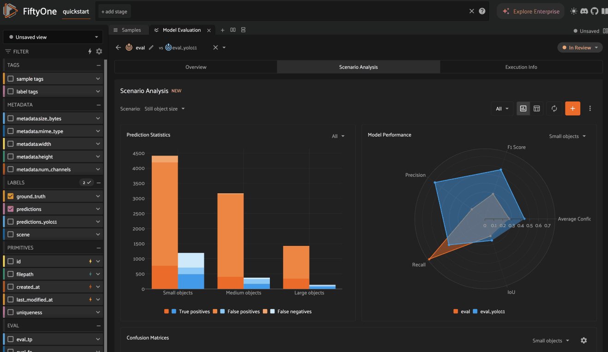The image size is (608, 352).
Task: Check the eval_tp field
Action: coord(11,340)
